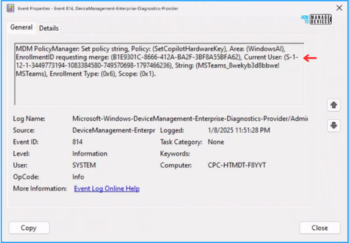Show next event with down arrow
This screenshot has width=349, height=243.
pyautogui.click(x=334, y=126)
